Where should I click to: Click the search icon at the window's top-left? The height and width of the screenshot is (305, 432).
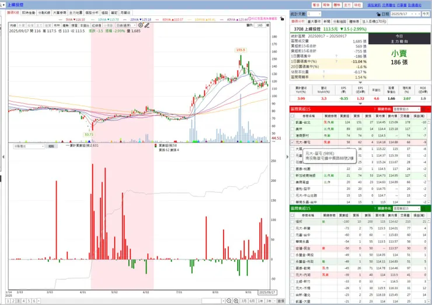[1, 5]
